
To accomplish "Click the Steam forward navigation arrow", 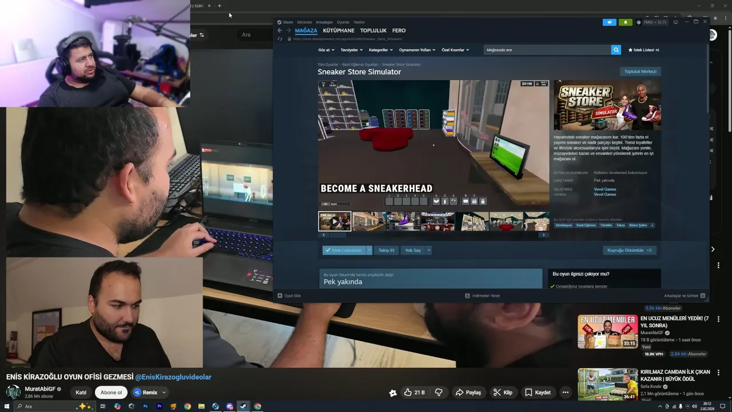I will coord(288,30).
